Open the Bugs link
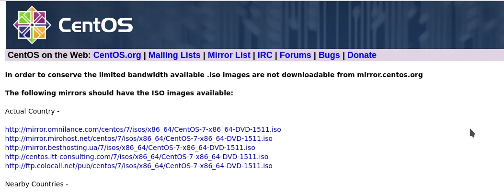Viewport: 504px width, 195px height. point(329,55)
